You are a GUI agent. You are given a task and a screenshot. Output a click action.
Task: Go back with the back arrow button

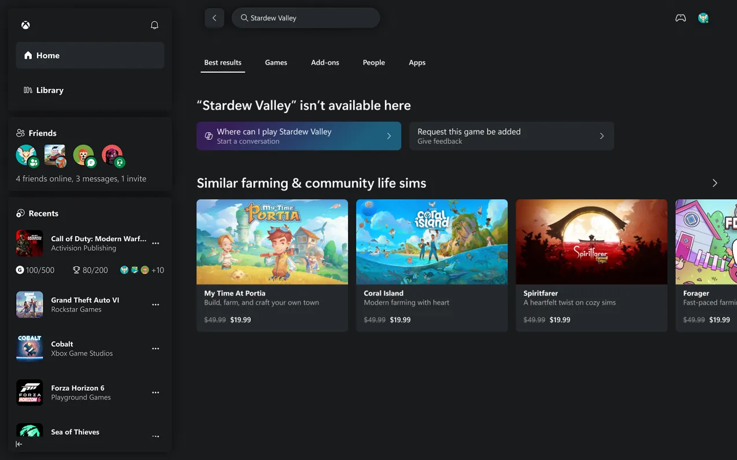pyautogui.click(x=214, y=18)
